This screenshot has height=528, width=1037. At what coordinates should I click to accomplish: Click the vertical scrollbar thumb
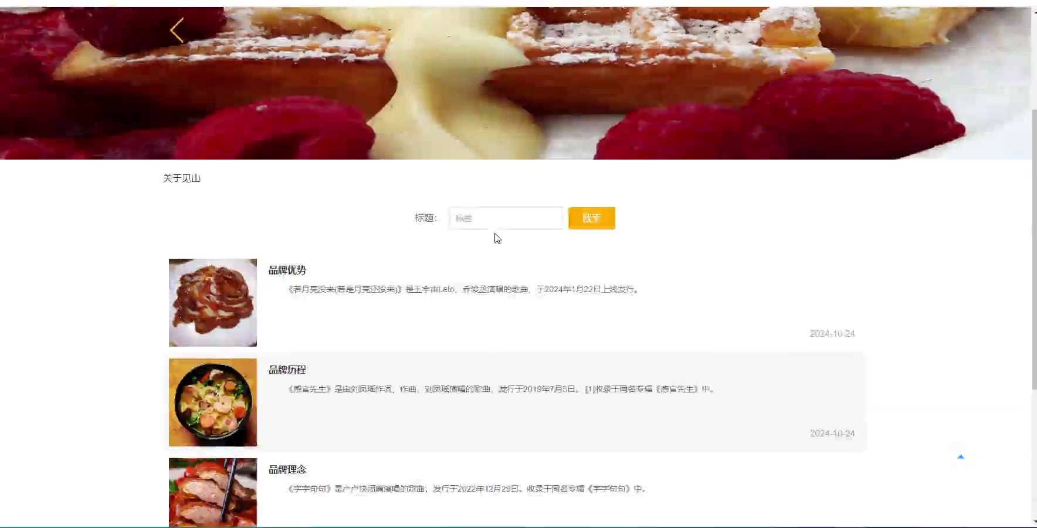[x=1034, y=249]
